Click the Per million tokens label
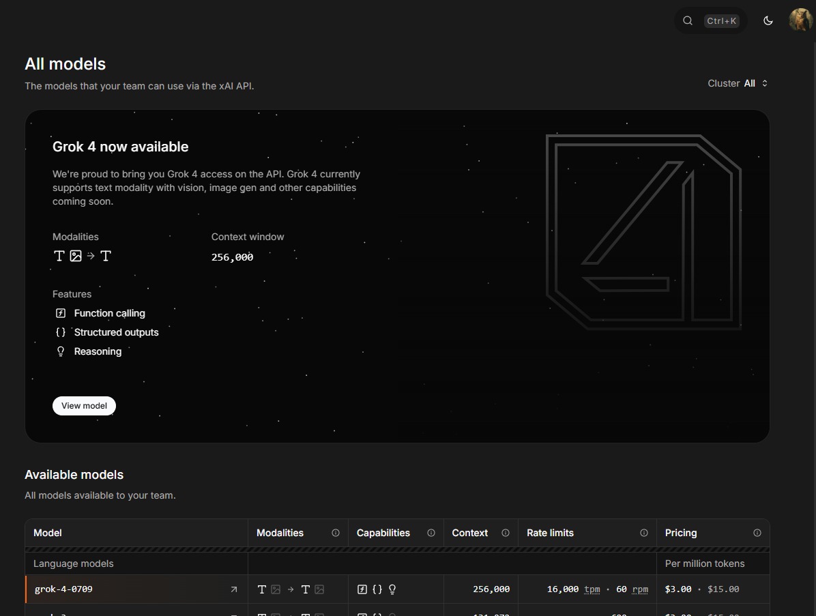Screen dimensions: 816x616 pyautogui.click(x=705, y=563)
